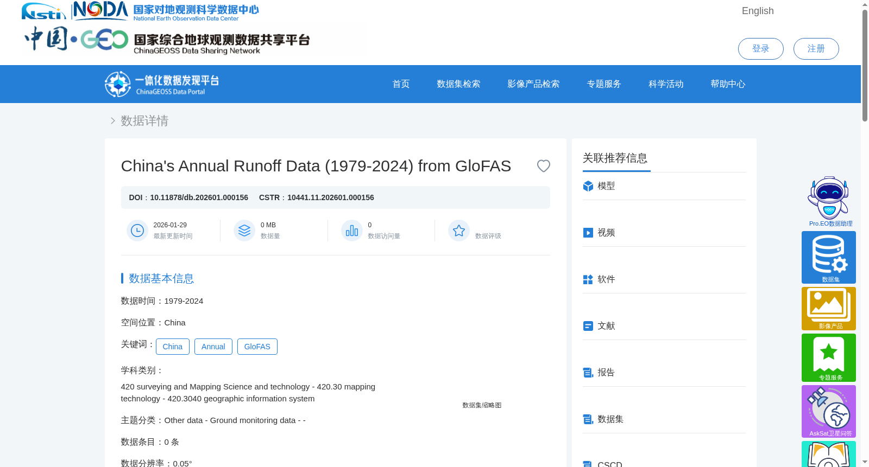Open the 科学活动 menu item

[666, 84]
